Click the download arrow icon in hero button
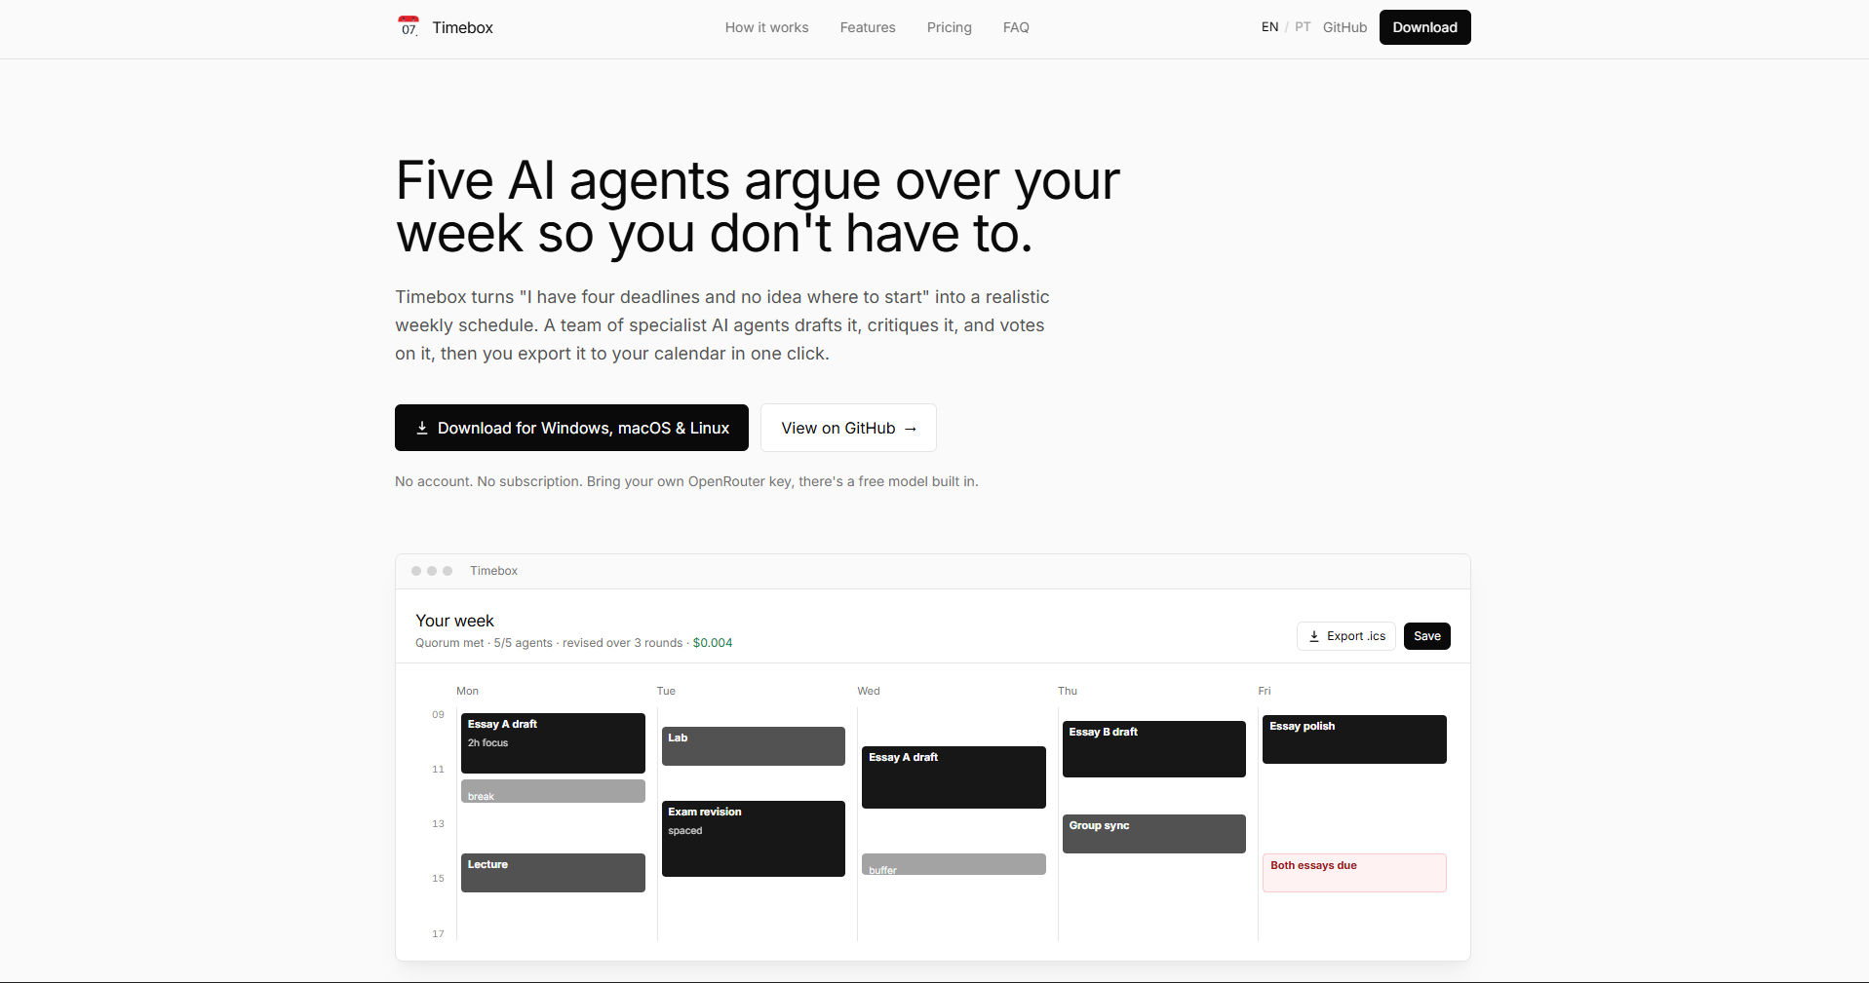 [x=422, y=428]
